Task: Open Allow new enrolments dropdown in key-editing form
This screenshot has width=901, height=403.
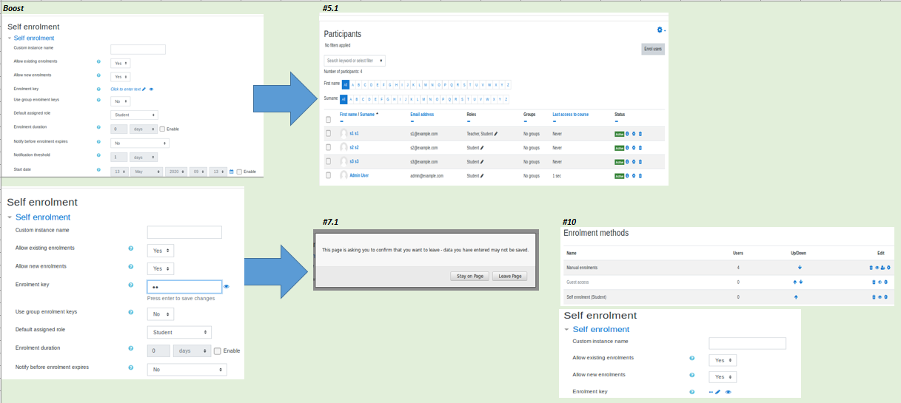Action: 161,268
